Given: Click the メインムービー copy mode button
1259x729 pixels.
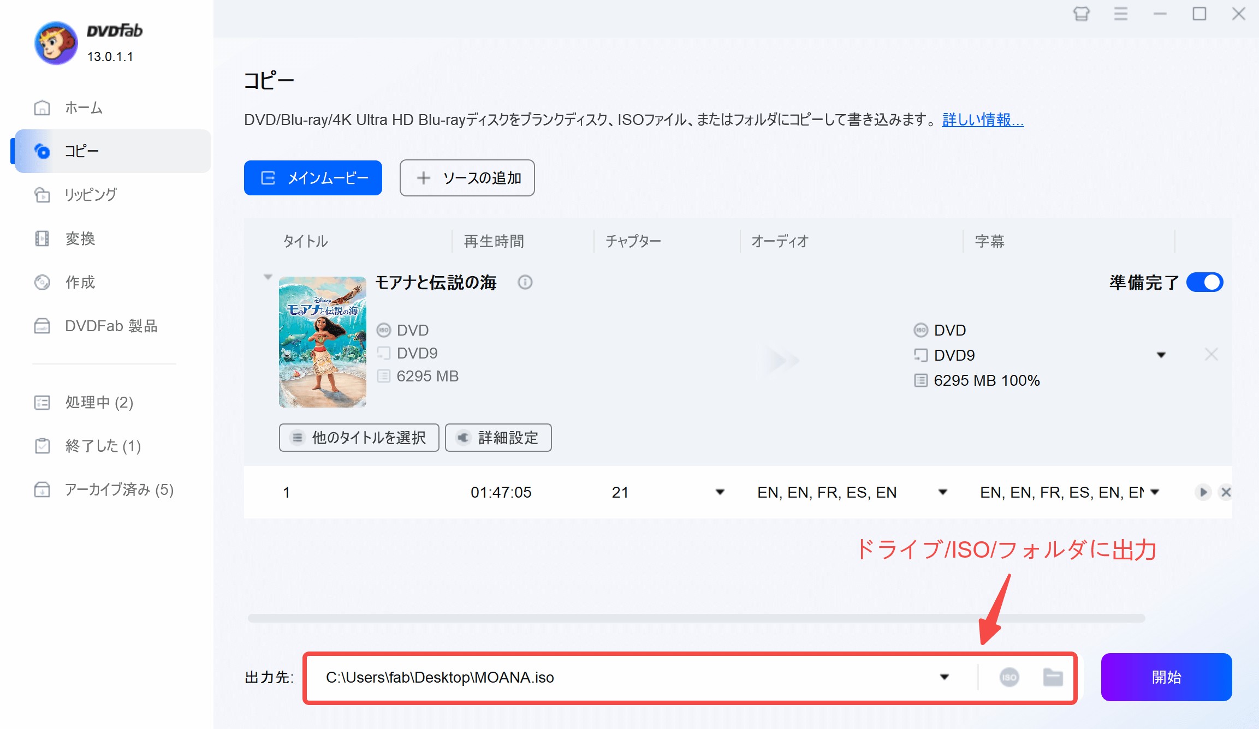Looking at the screenshot, I should [x=313, y=178].
